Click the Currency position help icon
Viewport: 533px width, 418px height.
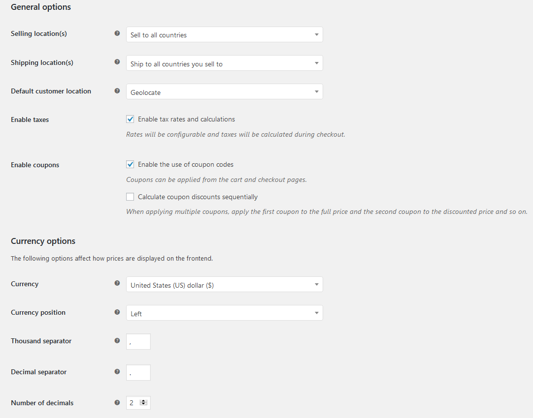click(117, 312)
